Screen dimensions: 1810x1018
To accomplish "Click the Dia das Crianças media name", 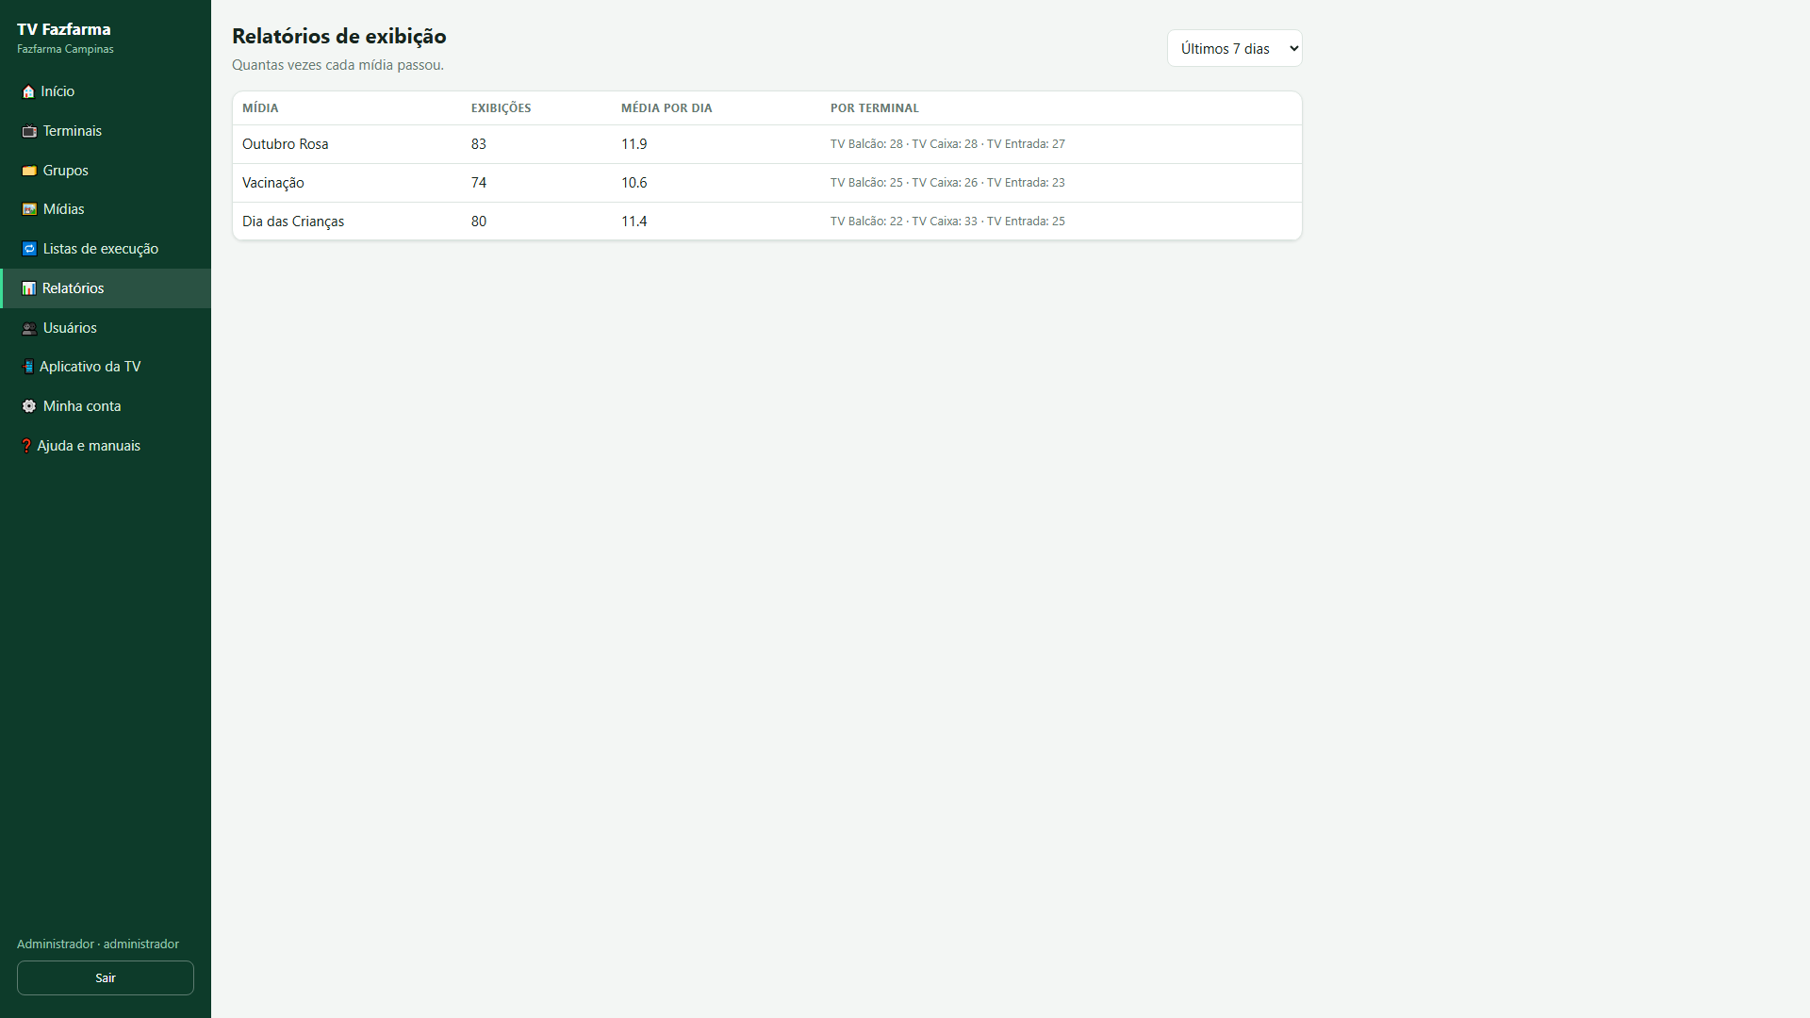I will (x=293, y=222).
